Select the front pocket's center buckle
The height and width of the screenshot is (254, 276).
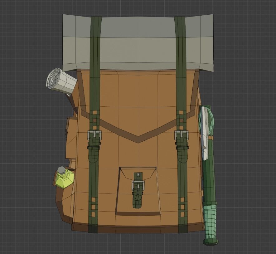click(x=138, y=185)
